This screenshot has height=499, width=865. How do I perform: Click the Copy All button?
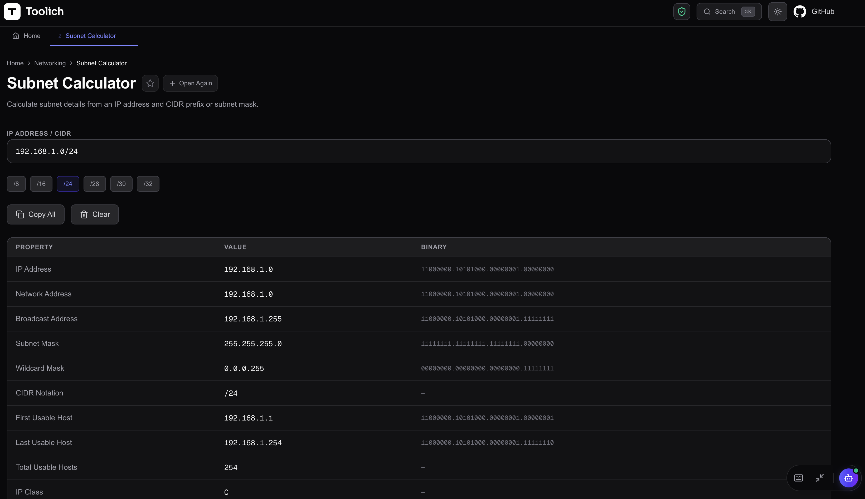(x=36, y=214)
